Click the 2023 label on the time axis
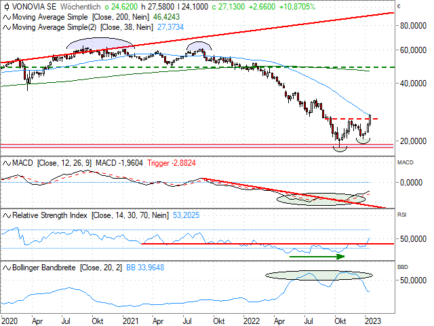434x326 pixels. click(x=372, y=321)
